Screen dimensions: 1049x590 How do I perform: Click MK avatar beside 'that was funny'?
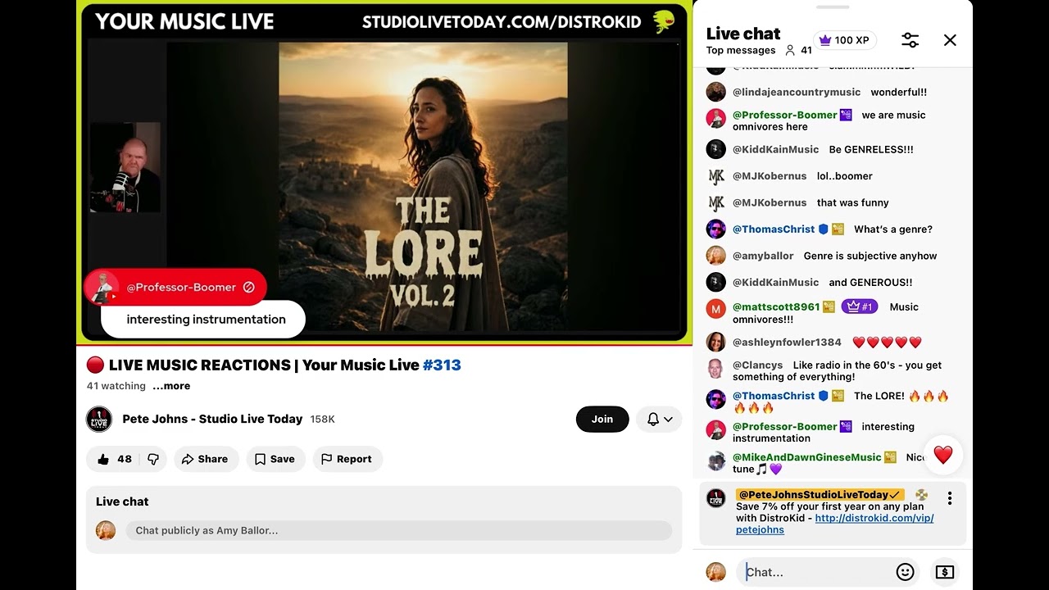tap(715, 202)
